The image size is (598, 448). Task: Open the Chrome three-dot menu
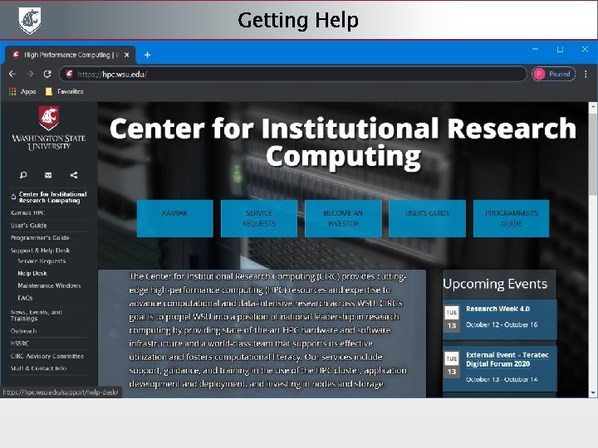pyautogui.click(x=586, y=74)
